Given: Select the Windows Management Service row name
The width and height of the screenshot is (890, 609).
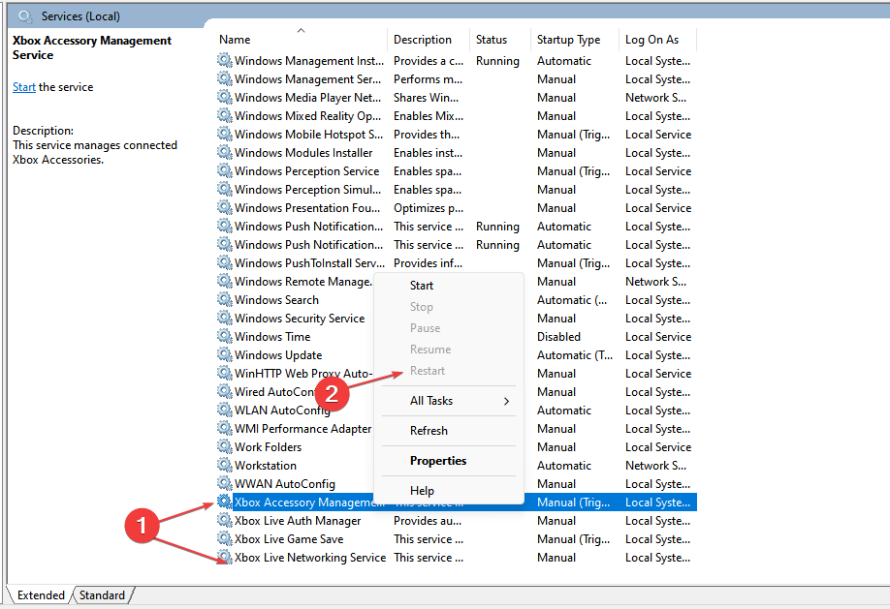Looking at the screenshot, I should (307, 78).
